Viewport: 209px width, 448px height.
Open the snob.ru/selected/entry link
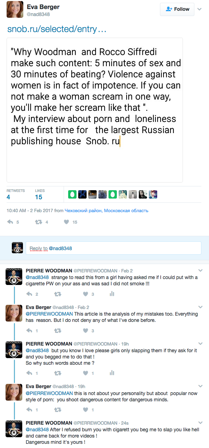57,29
